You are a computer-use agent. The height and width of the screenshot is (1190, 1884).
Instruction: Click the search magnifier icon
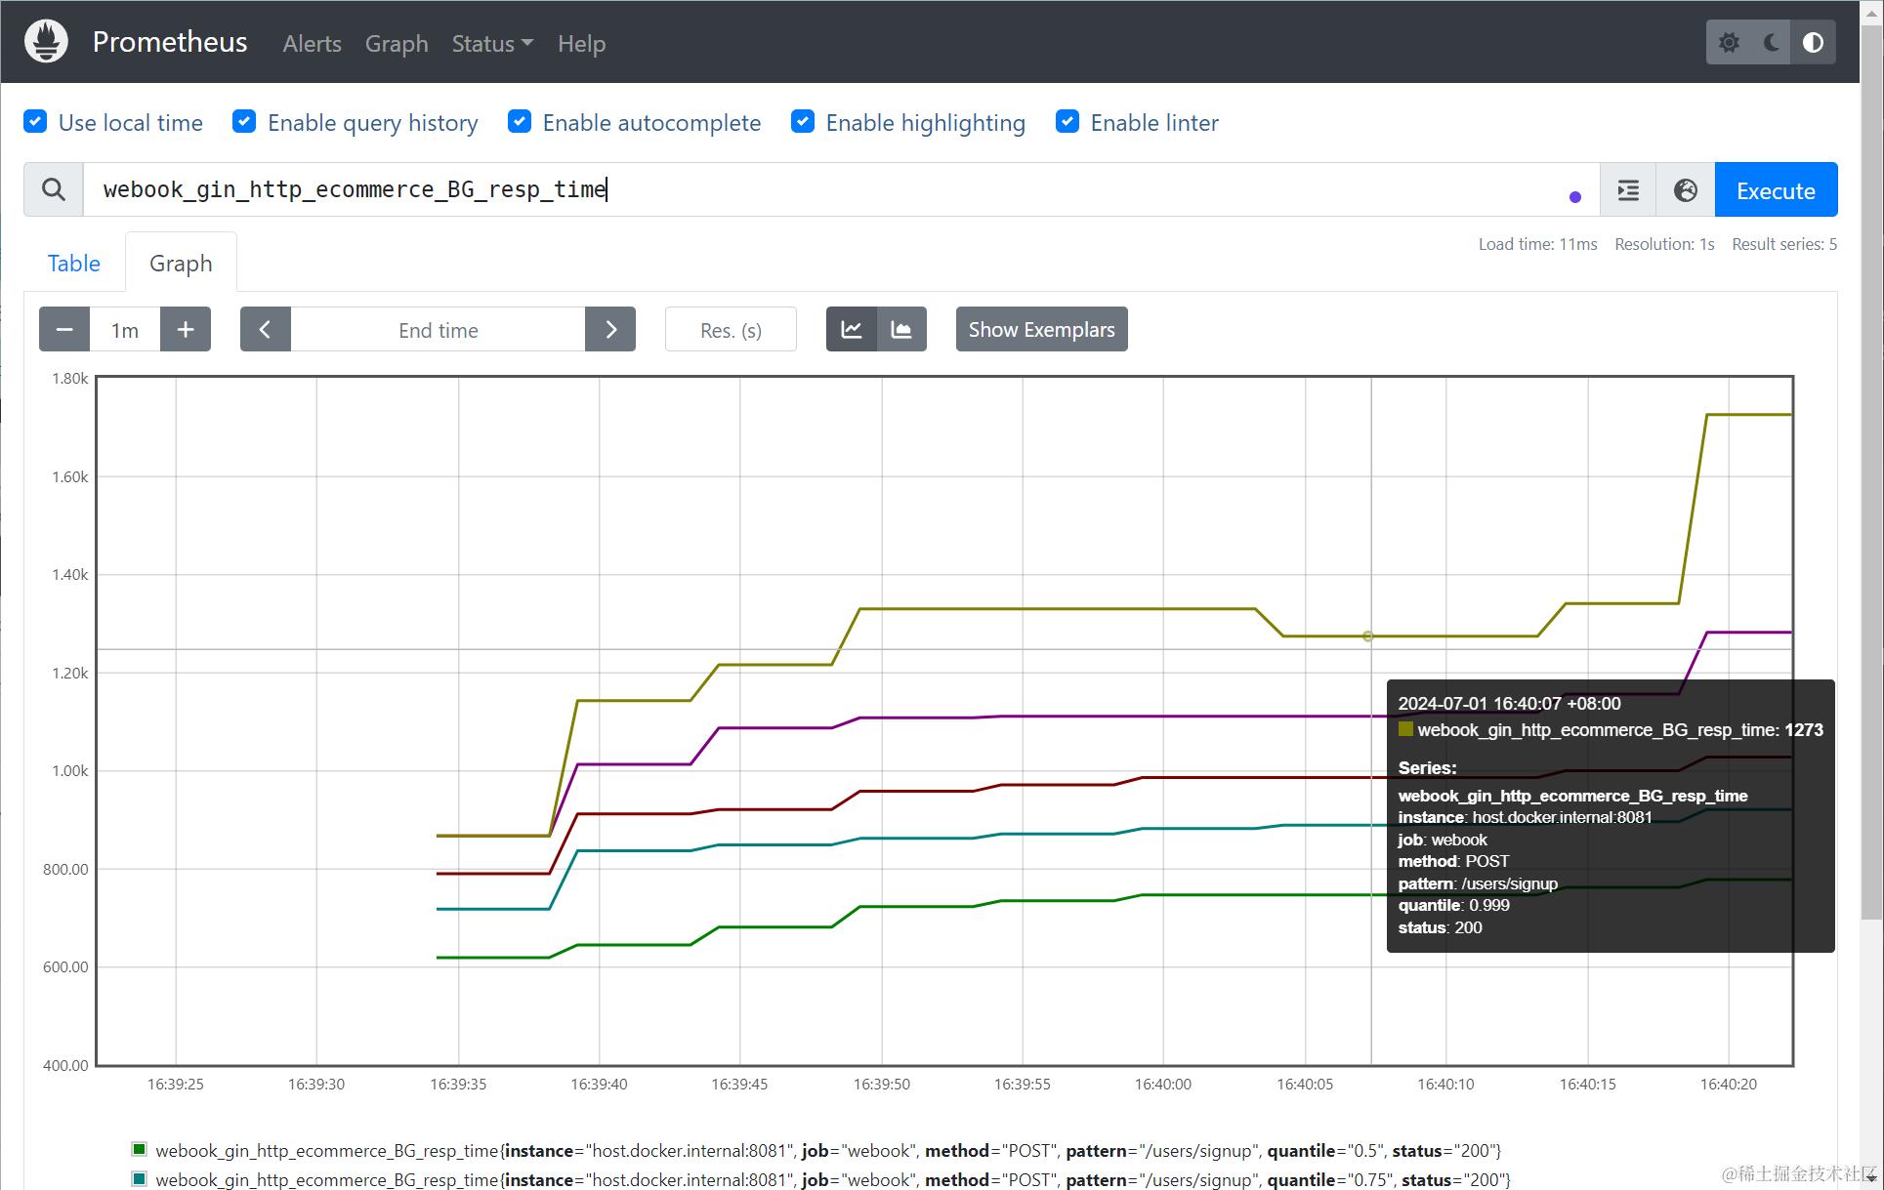tap(54, 189)
